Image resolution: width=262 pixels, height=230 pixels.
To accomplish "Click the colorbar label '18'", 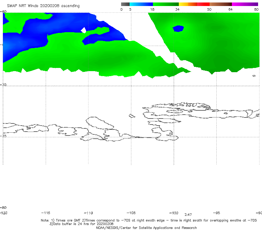I will point(152,9).
